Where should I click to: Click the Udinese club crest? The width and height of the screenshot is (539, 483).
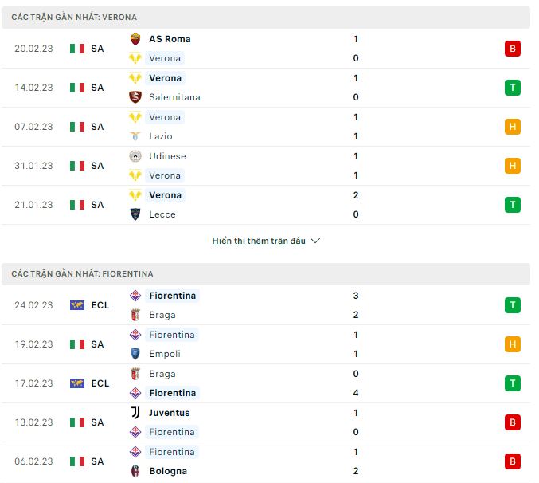135,156
